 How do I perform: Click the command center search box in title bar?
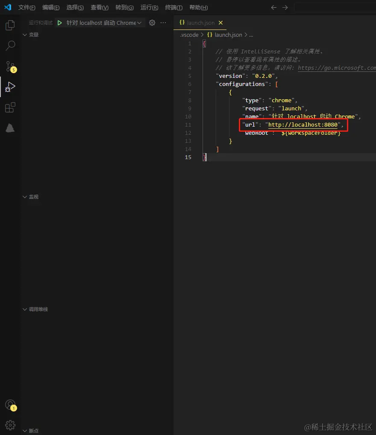335,8
